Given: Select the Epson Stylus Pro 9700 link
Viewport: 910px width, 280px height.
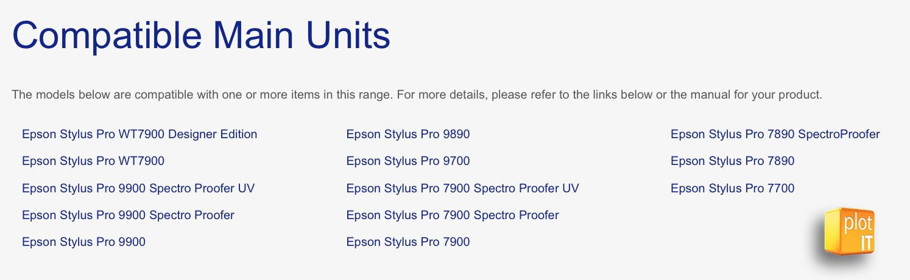Looking at the screenshot, I should click(408, 161).
